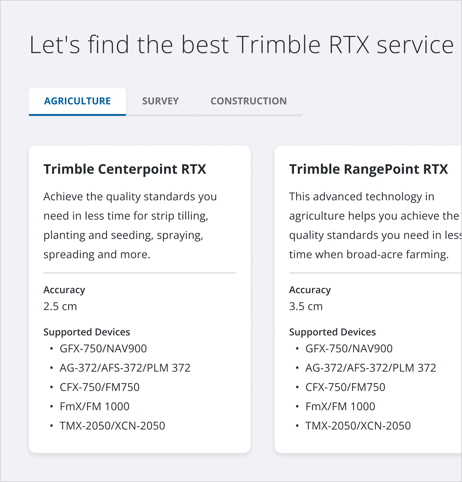This screenshot has height=482, width=462.
Task: Click the RangePoint RTX description paragraph
Action: click(x=375, y=226)
